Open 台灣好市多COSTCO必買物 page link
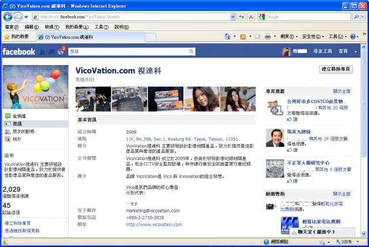Screen dimensions: 369x247 pos(315,101)
